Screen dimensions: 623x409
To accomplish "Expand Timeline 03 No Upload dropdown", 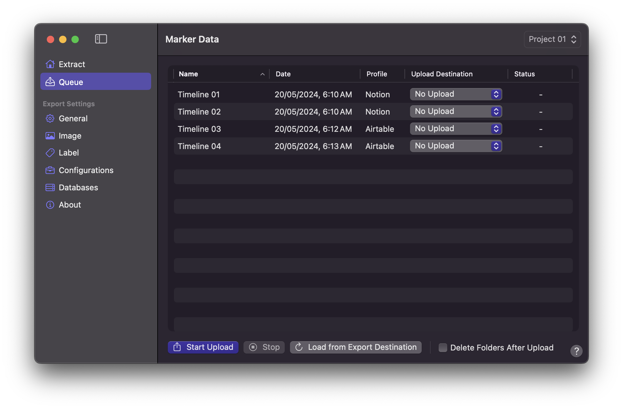I will [456, 129].
